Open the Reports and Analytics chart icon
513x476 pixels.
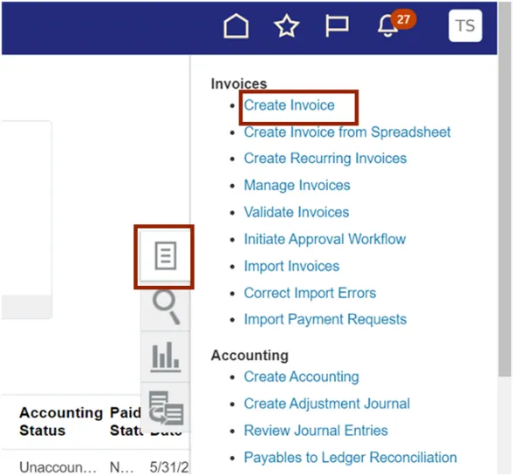(166, 357)
